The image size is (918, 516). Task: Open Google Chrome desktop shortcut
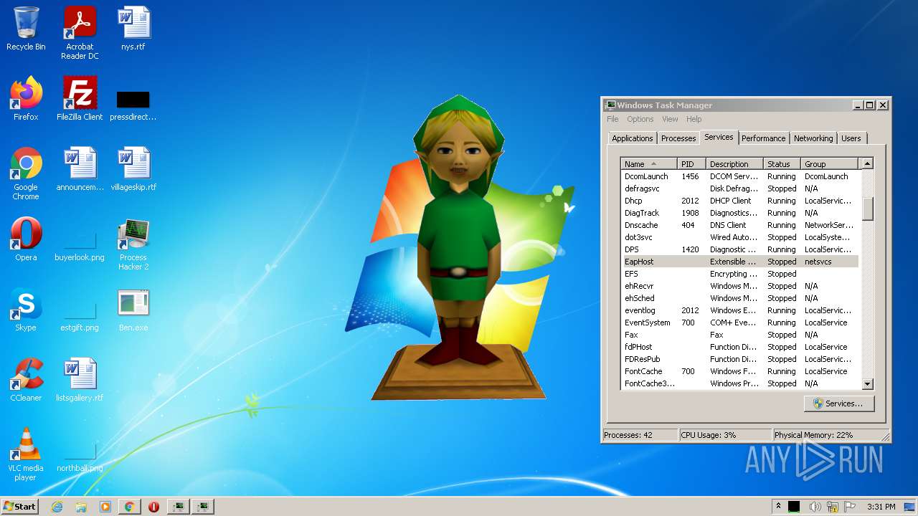point(26,174)
